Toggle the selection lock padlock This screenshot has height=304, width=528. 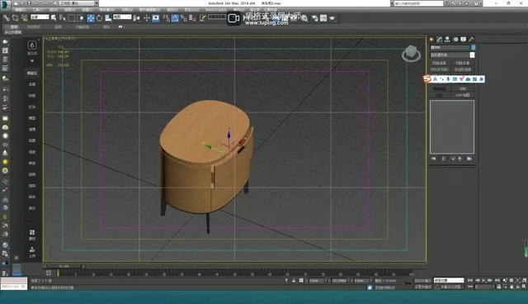pyautogui.click(x=294, y=280)
